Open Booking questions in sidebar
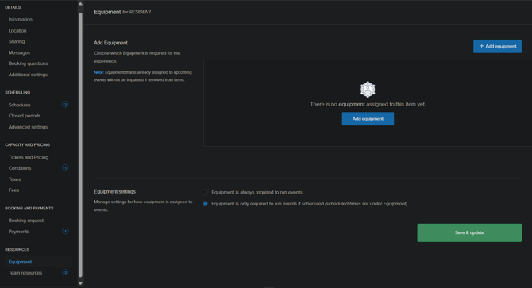 pyautogui.click(x=28, y=63)
